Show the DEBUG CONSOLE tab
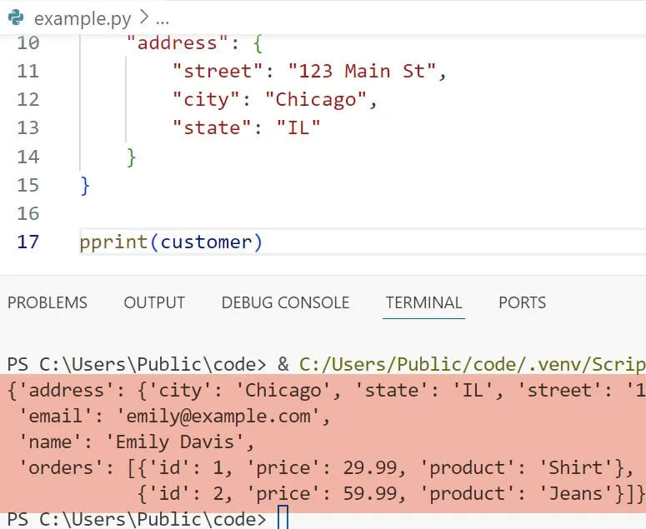This screenshot has width=646, height=529. pyautogui.click(x=285, y=302)
